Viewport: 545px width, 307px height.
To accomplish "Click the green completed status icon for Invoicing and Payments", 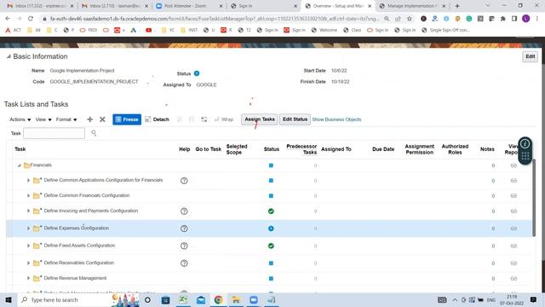I will (x=271, y=211).
